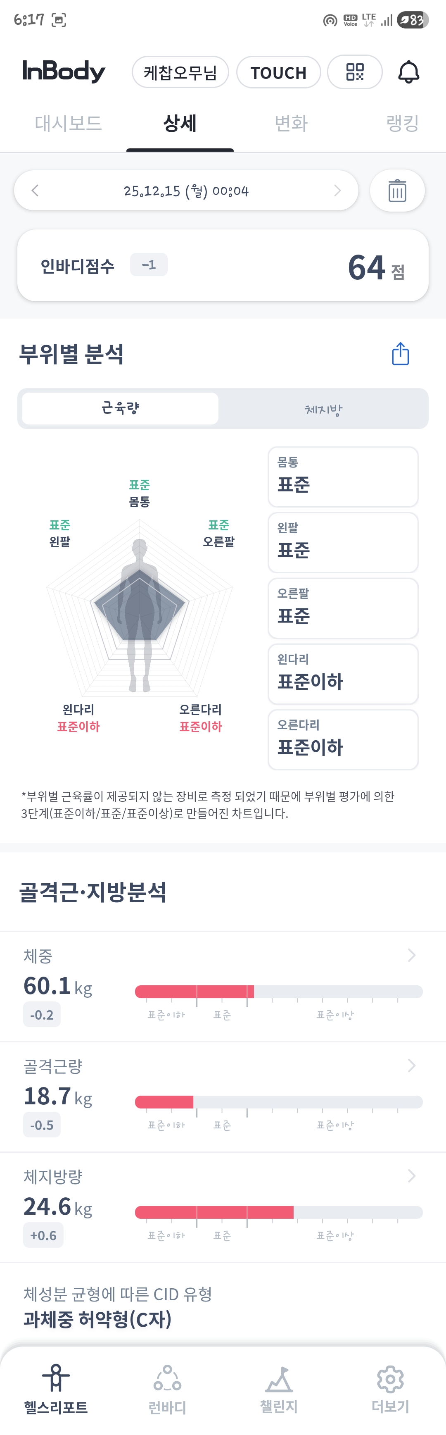This screenshot has height=1435, width=446.
Task: Switch segmental analysis to 근육량
Action: click(x=120, y=408)
